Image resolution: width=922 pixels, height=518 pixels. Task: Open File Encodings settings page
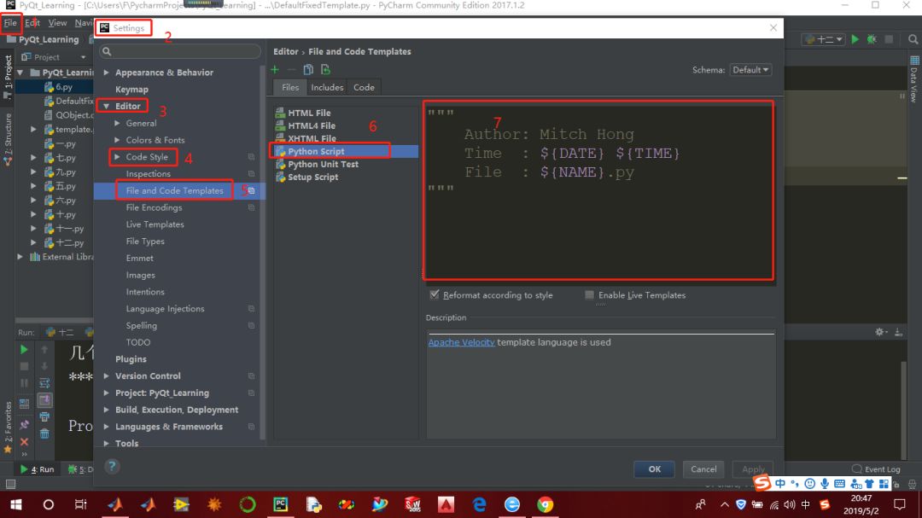[154, 207]
